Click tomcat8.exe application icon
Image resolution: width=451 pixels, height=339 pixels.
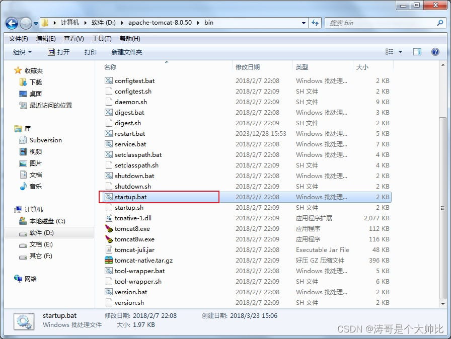tap(108, 229)
